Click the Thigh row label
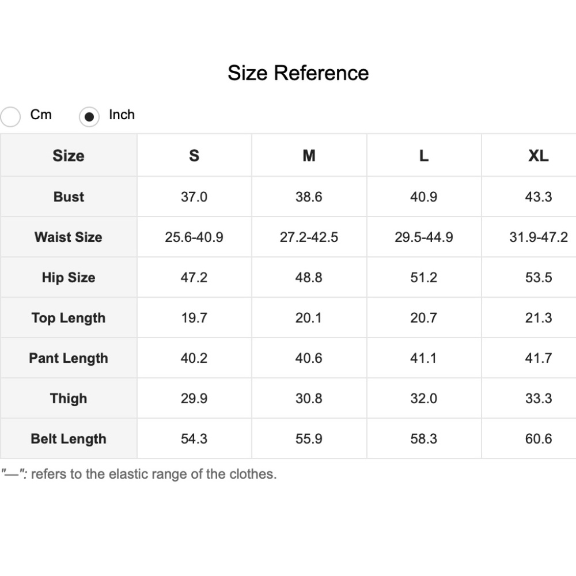Viewport: 576px width, 576px height. [69, 399]
